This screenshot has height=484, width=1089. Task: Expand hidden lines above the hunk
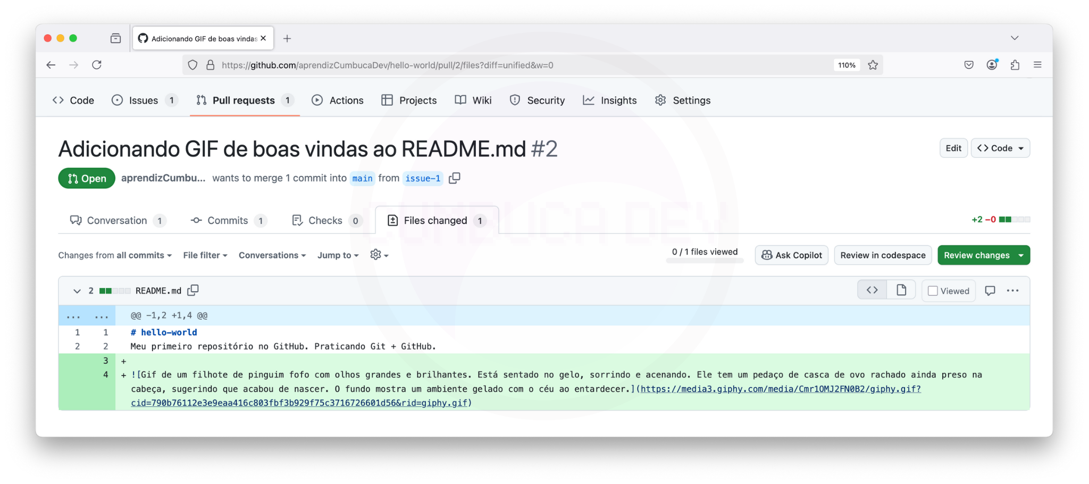point(73,316)
